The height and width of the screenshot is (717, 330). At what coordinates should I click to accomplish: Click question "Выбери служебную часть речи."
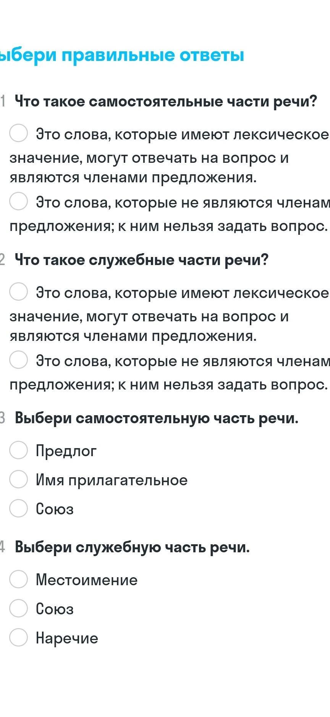[x=132, y=547]
